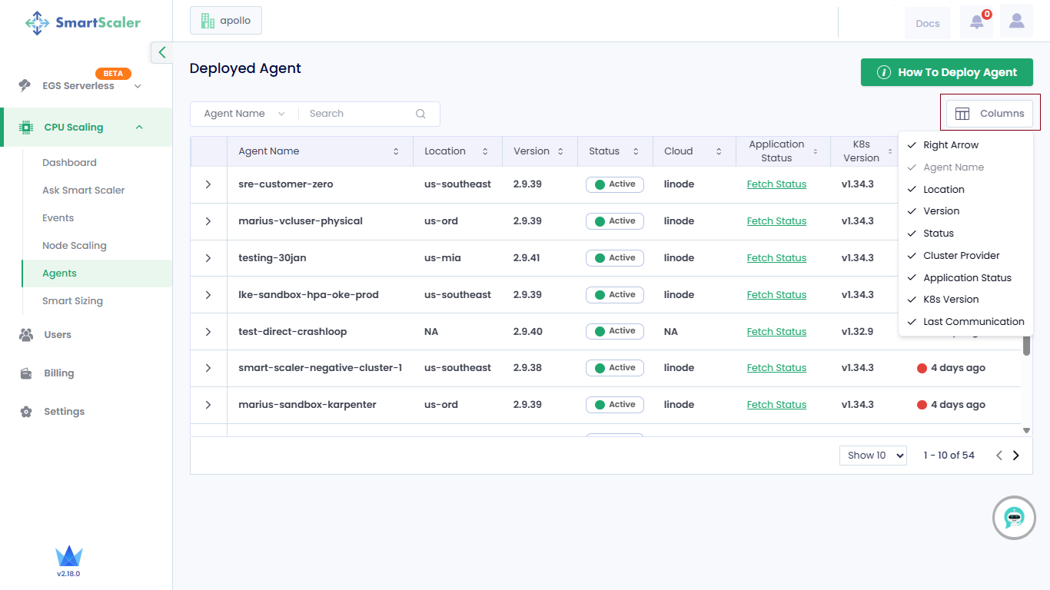Open the Show 10 page size dropdown

point(872,456)
